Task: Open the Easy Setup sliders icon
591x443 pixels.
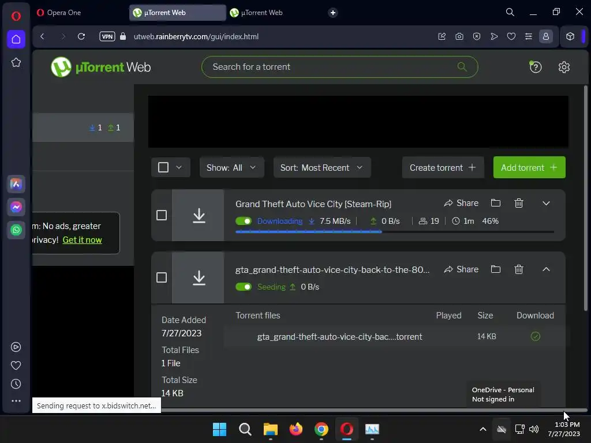Action: pyautogui.click(x=529, y=36)
